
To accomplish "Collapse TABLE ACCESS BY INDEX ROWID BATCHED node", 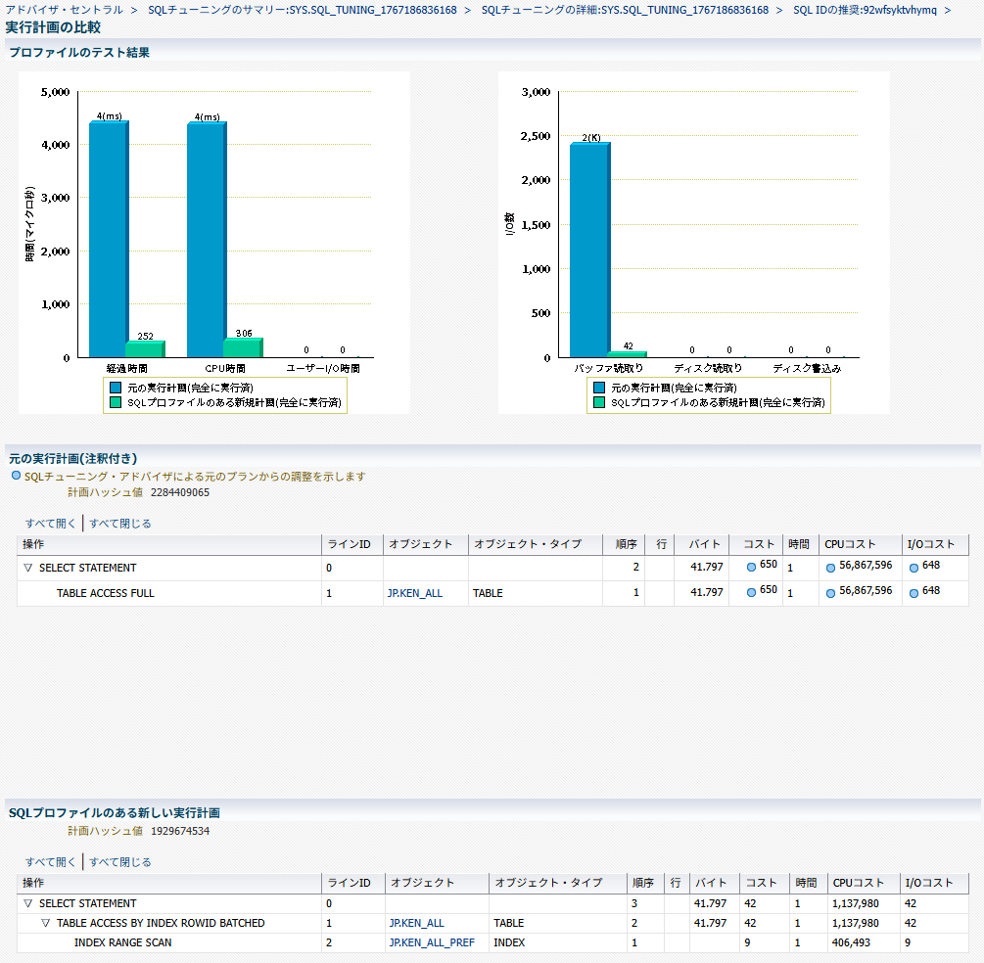I will click(x=46, y=923).
